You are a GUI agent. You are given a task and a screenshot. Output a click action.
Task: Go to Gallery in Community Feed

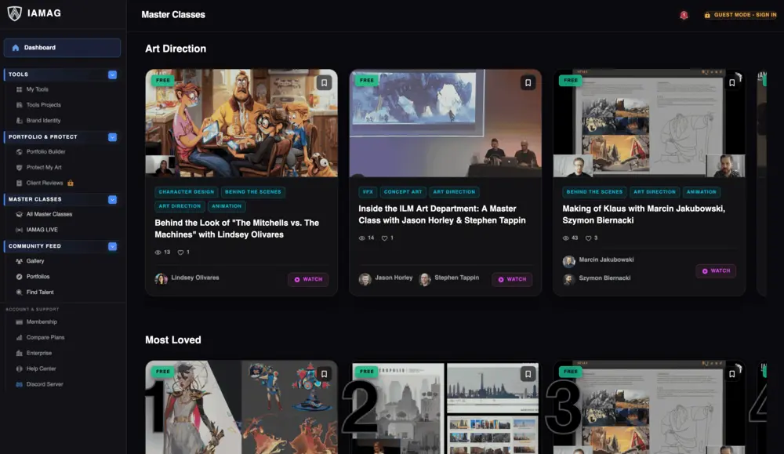pos(35,261)
